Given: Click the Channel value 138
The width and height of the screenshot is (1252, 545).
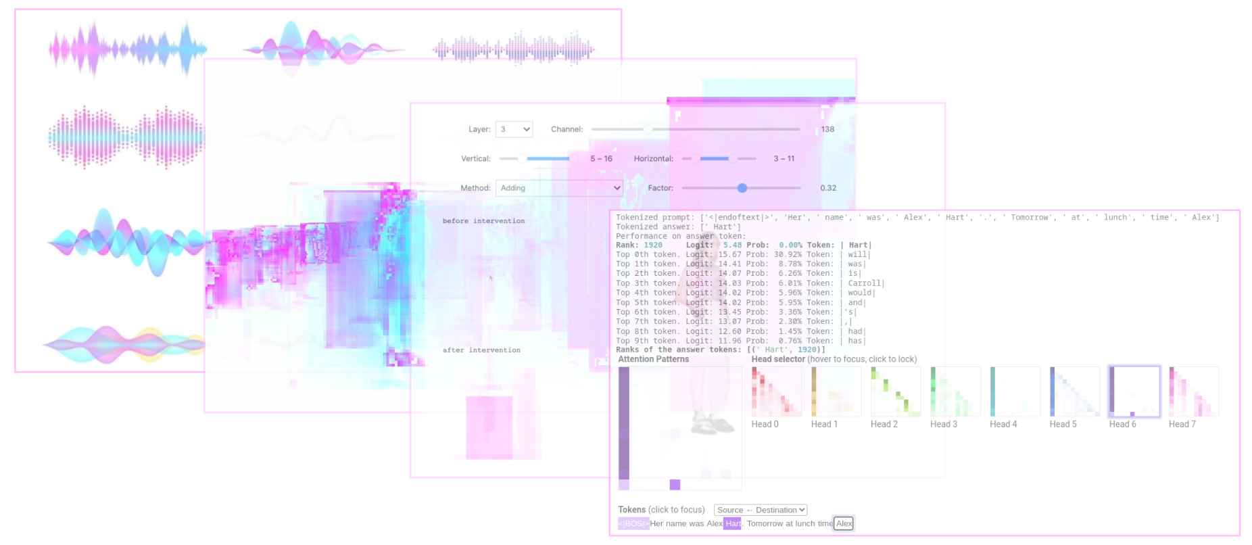Looking at the screenshot, I should [x=827, y=129].
